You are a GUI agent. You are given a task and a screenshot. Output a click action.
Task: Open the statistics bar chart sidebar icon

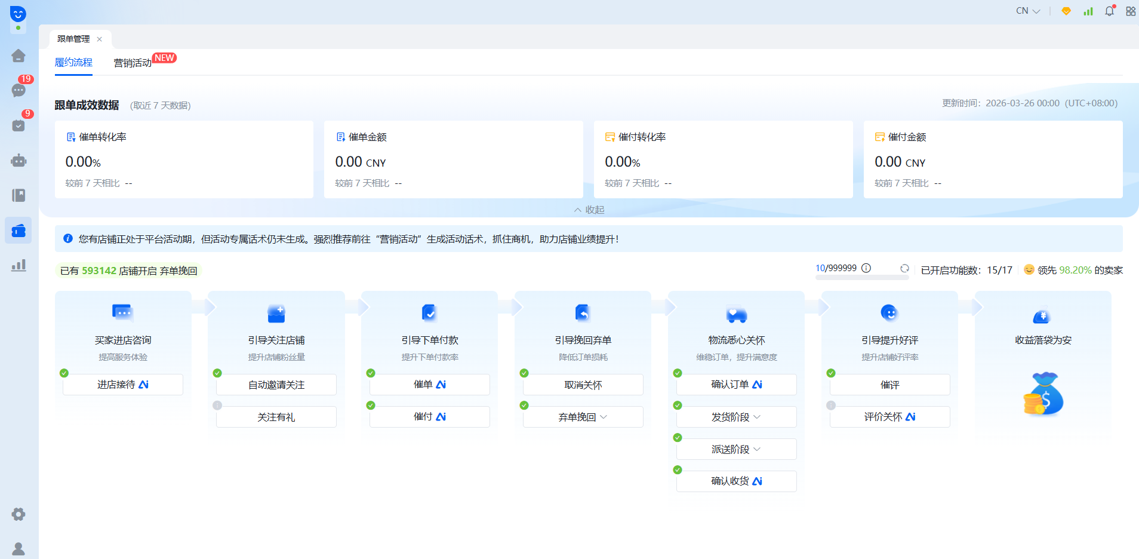tap(19, 265)
